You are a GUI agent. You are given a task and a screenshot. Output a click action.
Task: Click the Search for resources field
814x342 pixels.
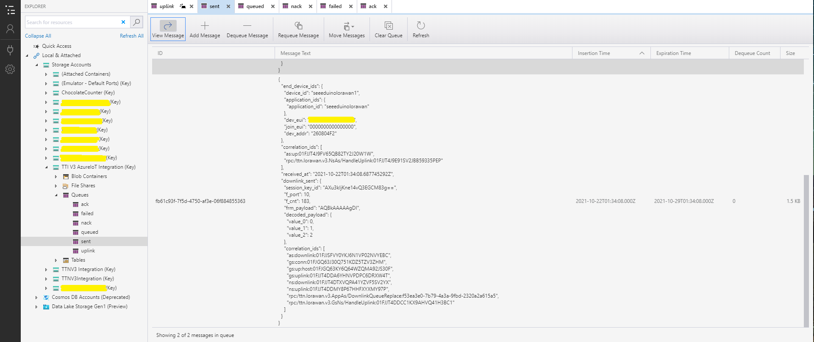pos(72,22)
